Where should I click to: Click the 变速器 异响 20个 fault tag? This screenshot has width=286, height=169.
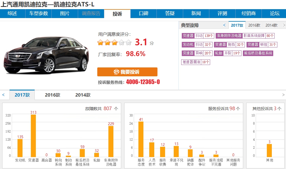(x=197, y=53)
